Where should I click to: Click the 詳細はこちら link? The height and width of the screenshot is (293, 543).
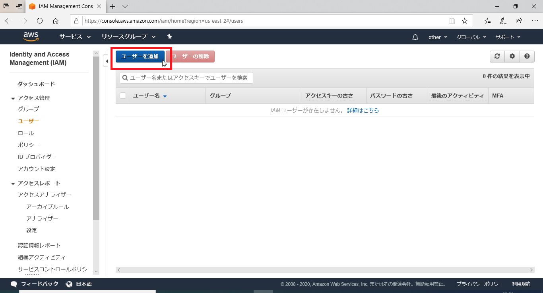363,110
